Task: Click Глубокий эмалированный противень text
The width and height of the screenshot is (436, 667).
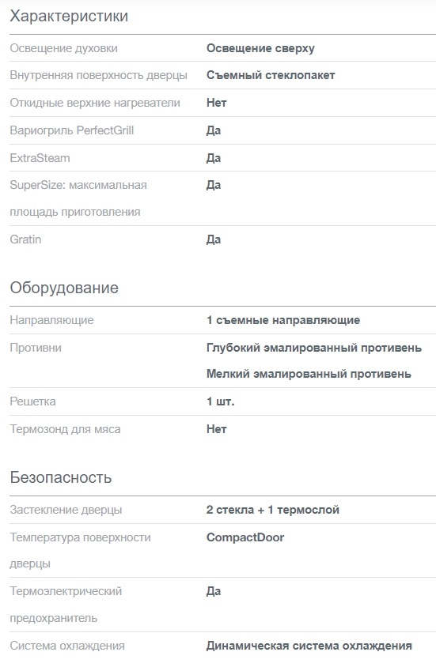Action: click(x=314, y=348)
